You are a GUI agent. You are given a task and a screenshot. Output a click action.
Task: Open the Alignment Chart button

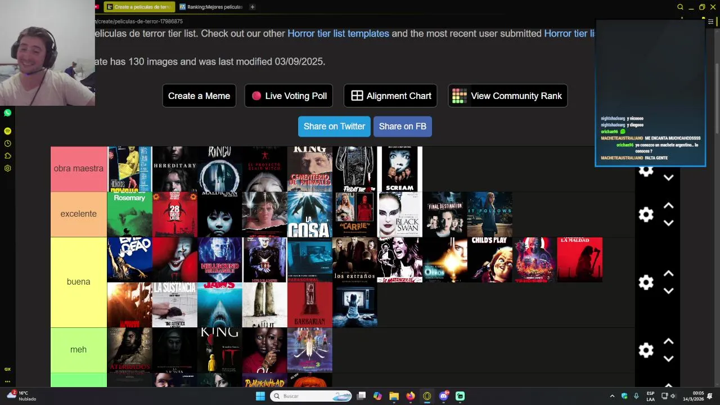point(390,96)
